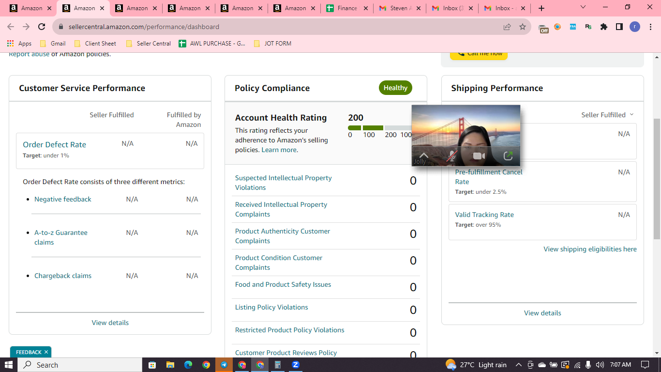Open a new browser tab
661x372 pixels.
pos(541,8)
